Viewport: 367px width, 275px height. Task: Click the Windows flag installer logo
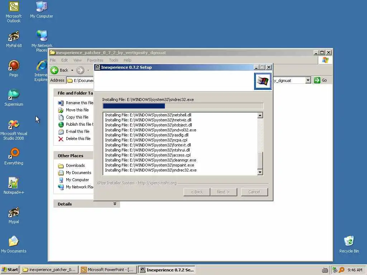[263, 81]
